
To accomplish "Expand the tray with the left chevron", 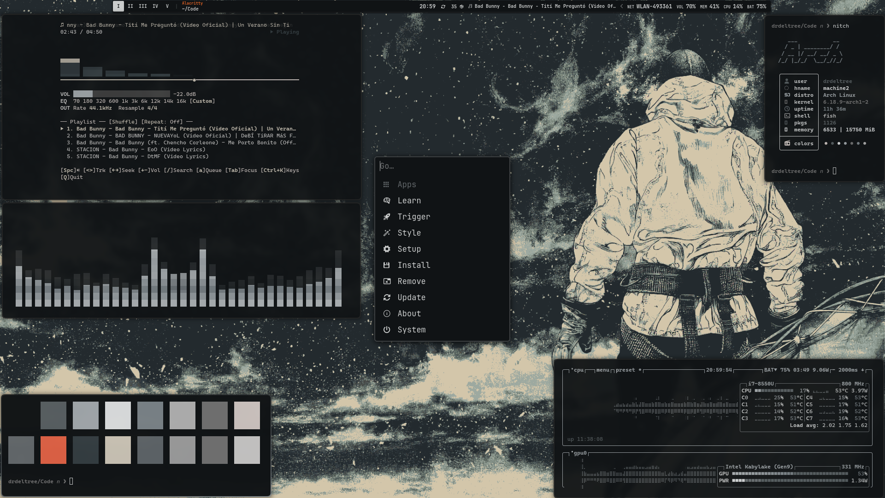I will (621, 6).
